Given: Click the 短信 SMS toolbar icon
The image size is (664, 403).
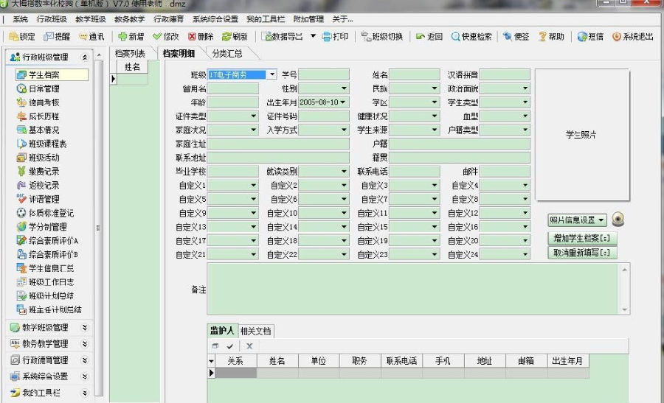Looking at the screenshot, I should pyautogui.click(x=582, y=37).
